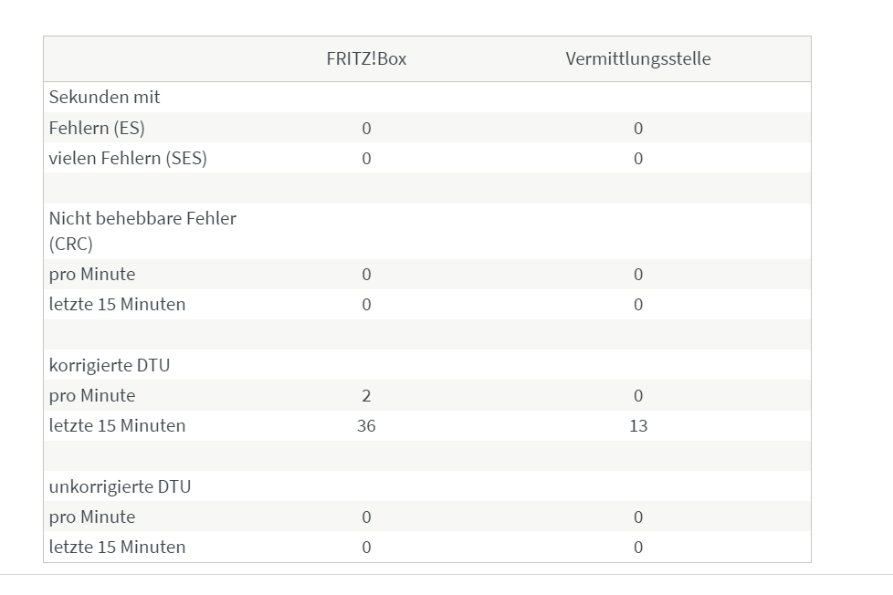Select FRITZ!Box korrigierte DTU value 36
This screenshot has height=595, width=893.
(x=366, y=426)
